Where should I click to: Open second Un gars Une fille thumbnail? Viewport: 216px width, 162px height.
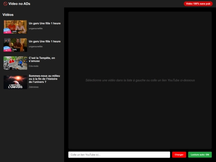[x=15, y=45]
